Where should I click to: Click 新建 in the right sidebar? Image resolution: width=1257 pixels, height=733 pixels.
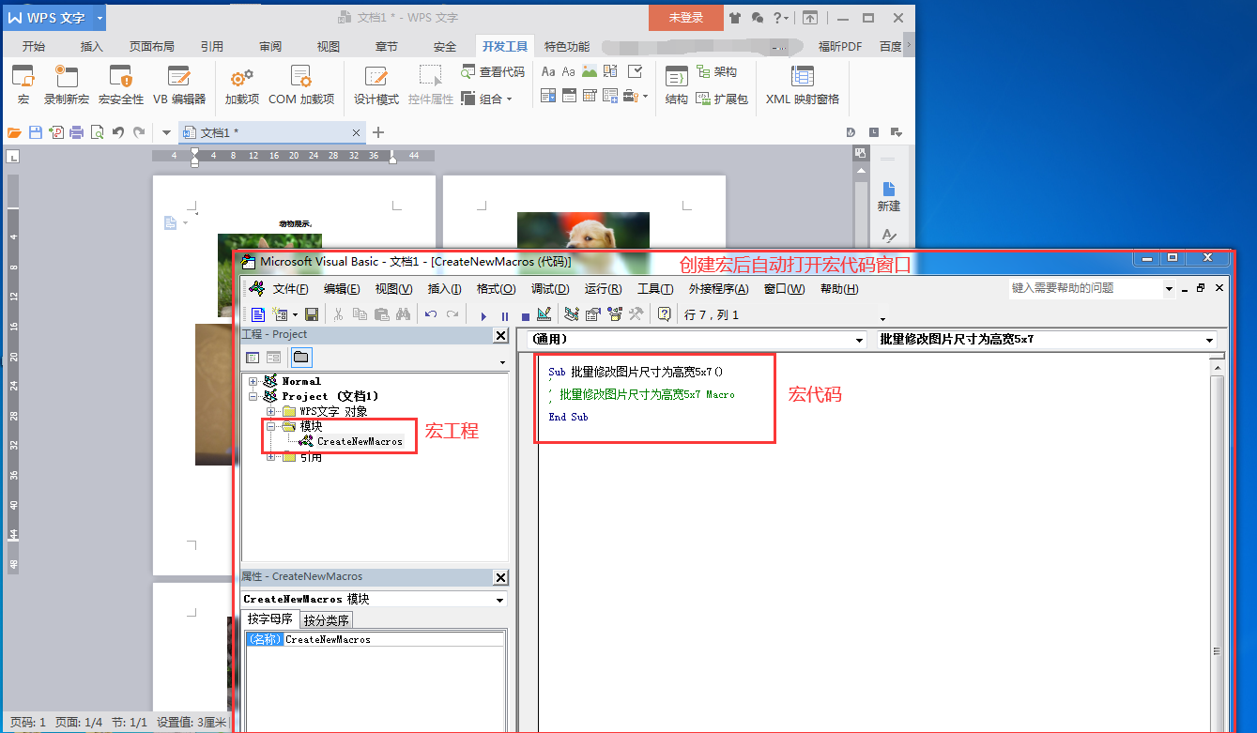[x=888, y=196]
